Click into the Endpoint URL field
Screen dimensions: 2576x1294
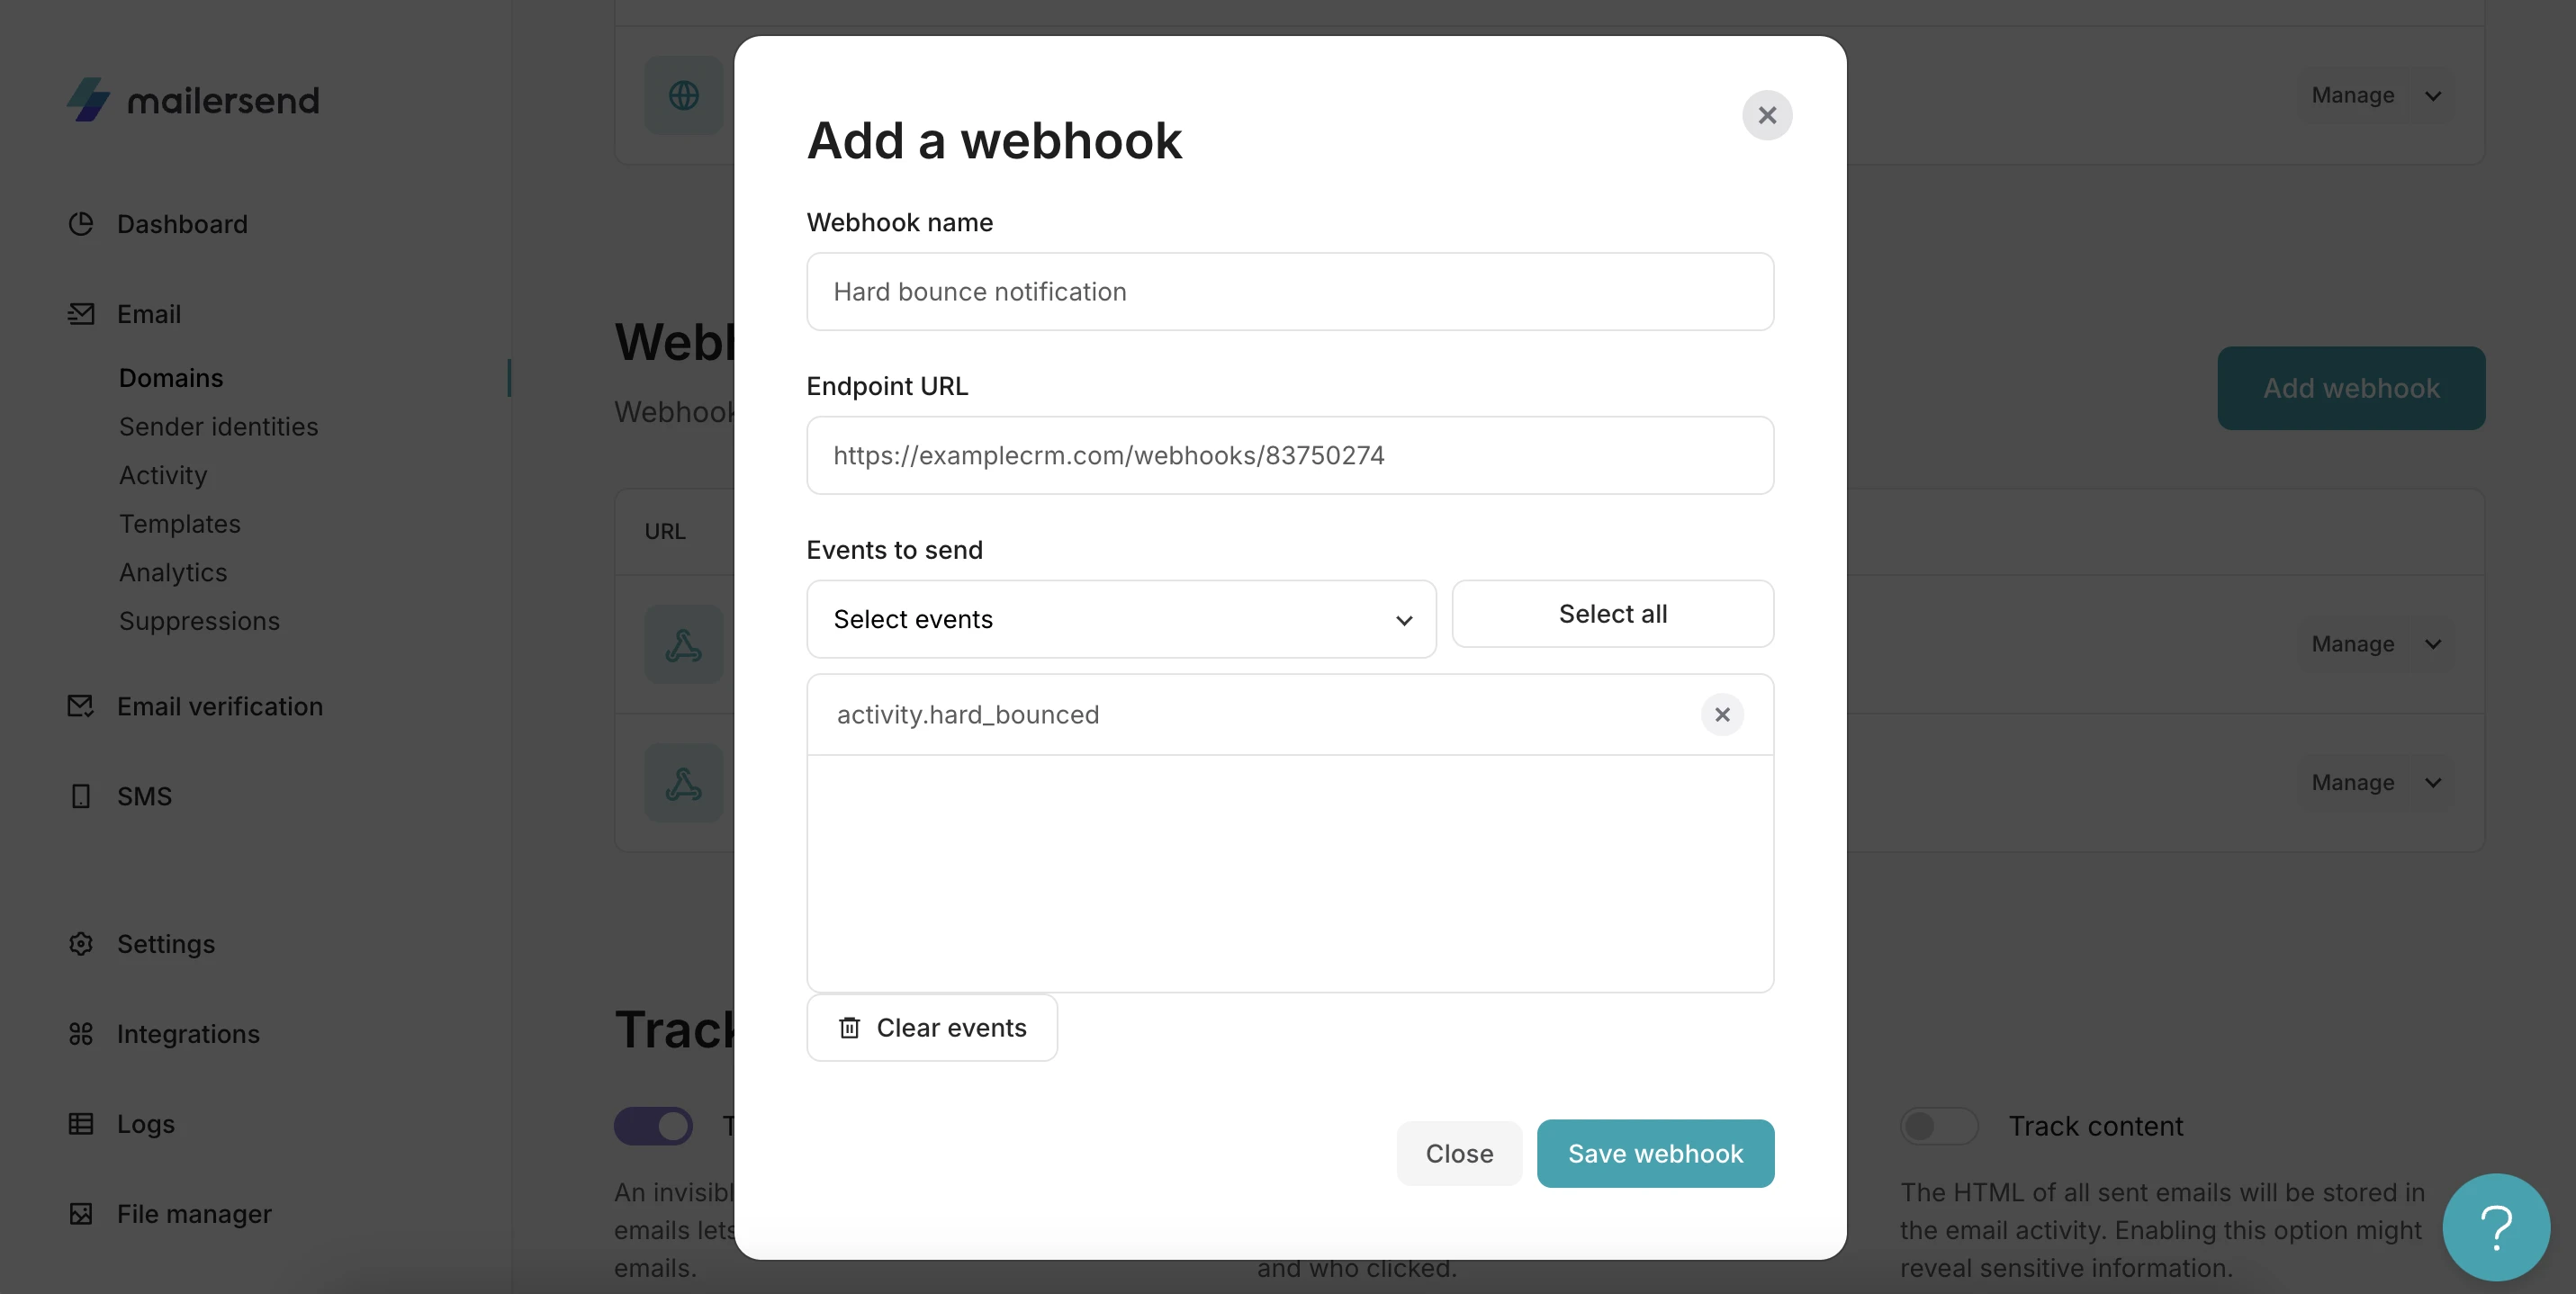click(1289, 455)
